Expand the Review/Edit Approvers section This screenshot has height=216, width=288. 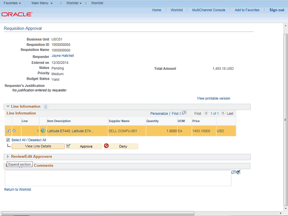pos(8,157)
